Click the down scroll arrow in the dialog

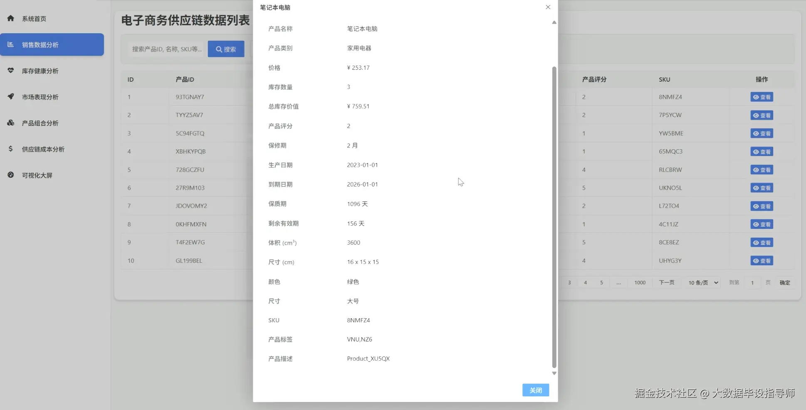554,373
